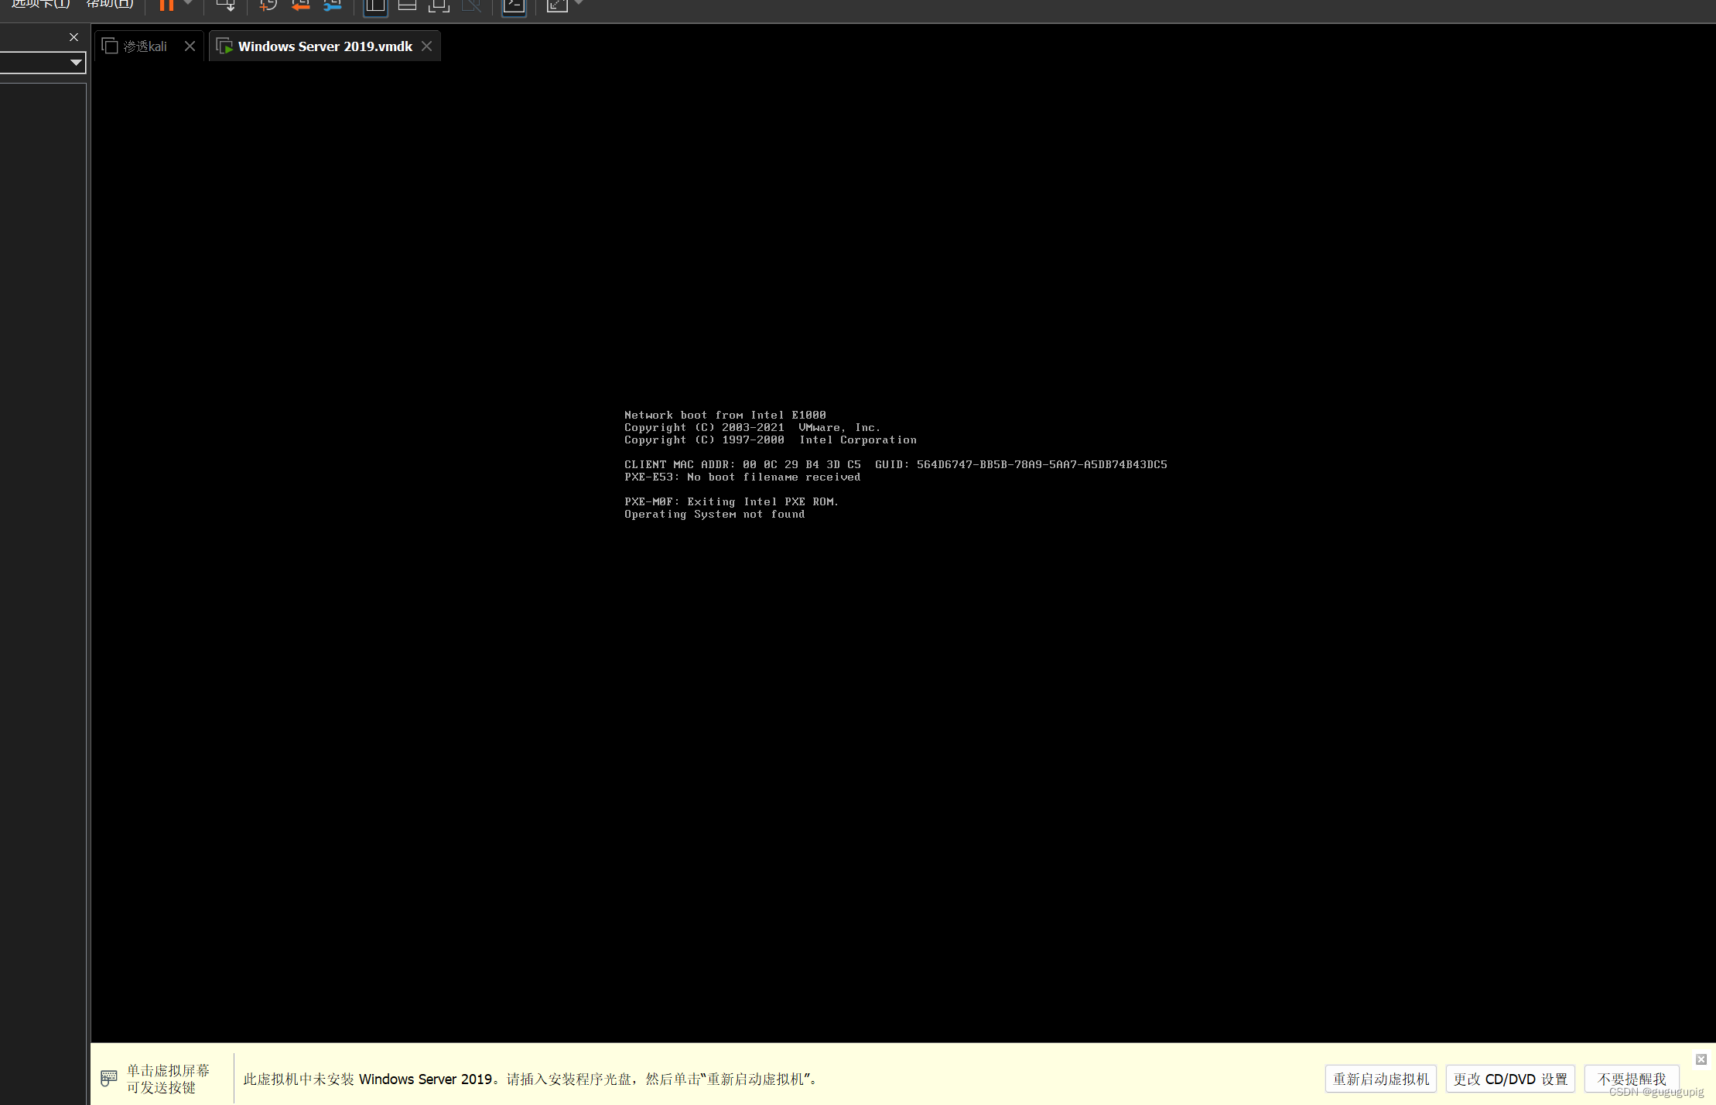Screen dimensions: 1716x1105
Task: Toggle the thumbnail bar view icon
Action: point(407,5)
